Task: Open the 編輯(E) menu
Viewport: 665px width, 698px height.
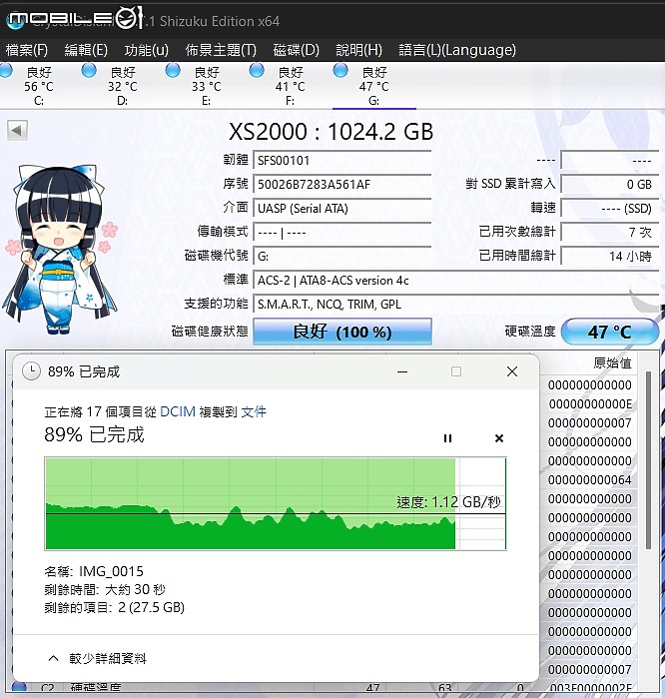Action: click(x=86, y=50)
